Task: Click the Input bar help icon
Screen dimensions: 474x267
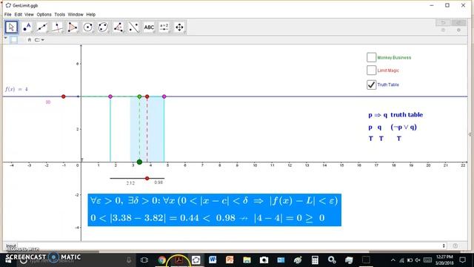Action: pyautogui.click(x=455, y=245)
